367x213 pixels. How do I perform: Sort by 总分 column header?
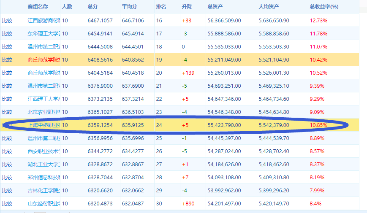[92, 7]
